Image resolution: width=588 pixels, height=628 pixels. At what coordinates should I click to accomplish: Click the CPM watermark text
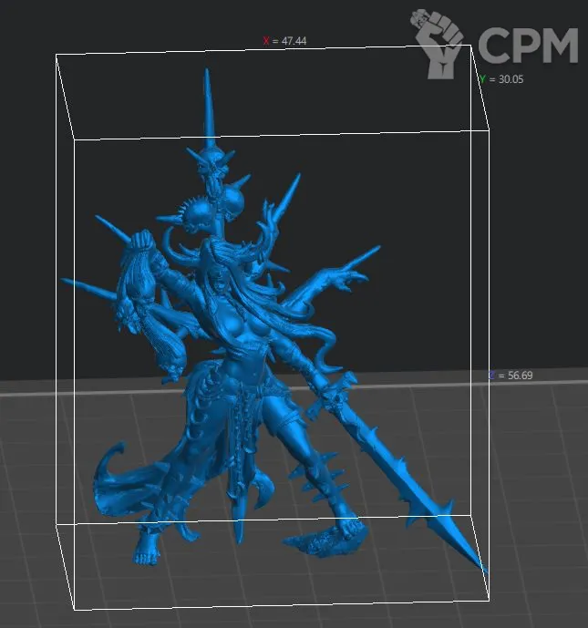tap(527, 45)
